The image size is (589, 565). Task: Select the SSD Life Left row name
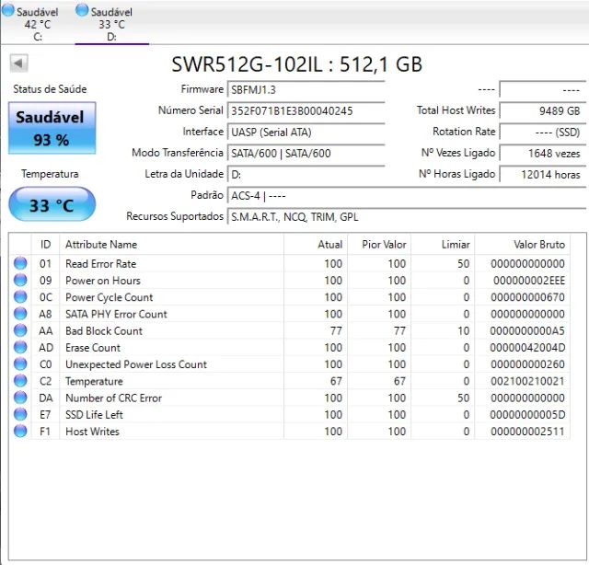pyautogui.click(x=94, y=415)
